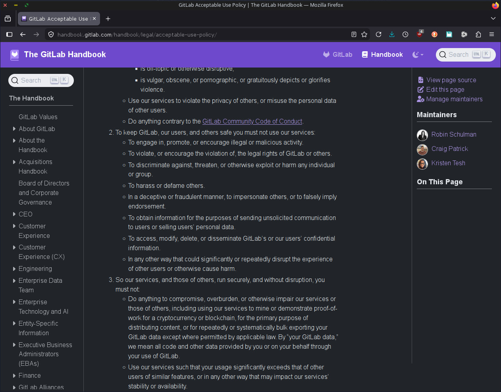
Task: Open the Firefox downloads panel
Action: point(392,35)
